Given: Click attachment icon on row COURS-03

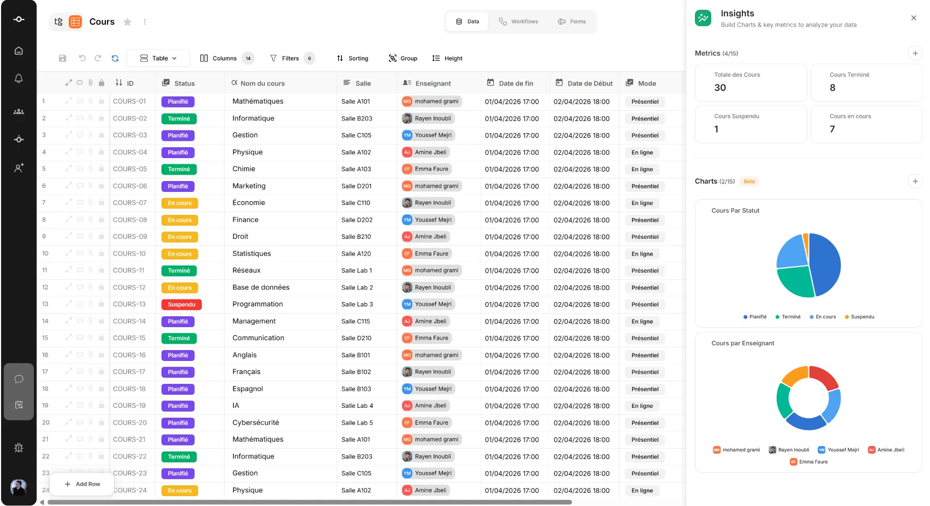Looking at the screenshot, I should click(91, 135).
